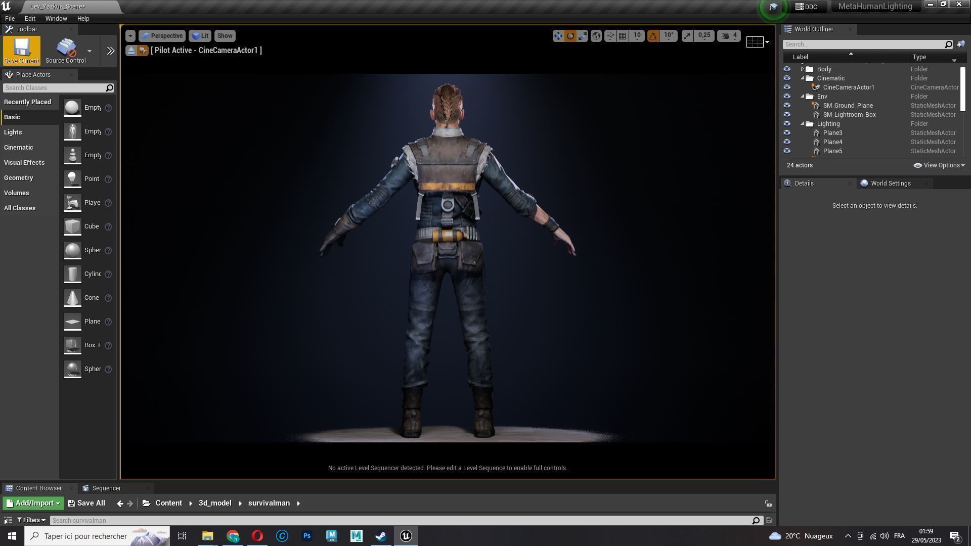Image resolution: width=971 pixels, height=546 pixels.
Task: Select the scale objects gizmo tool
Action: point(583,36)
